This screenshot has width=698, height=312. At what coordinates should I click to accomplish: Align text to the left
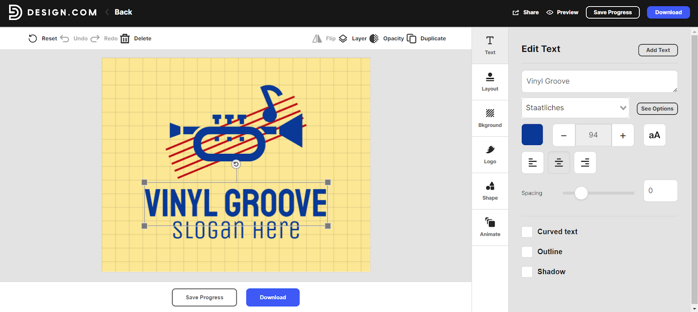coord(533,163)
